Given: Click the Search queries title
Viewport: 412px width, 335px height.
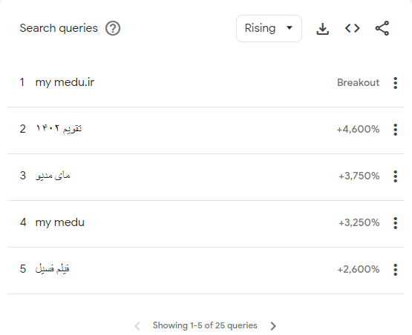Looking at the screenshot, I should pos(59,28).
